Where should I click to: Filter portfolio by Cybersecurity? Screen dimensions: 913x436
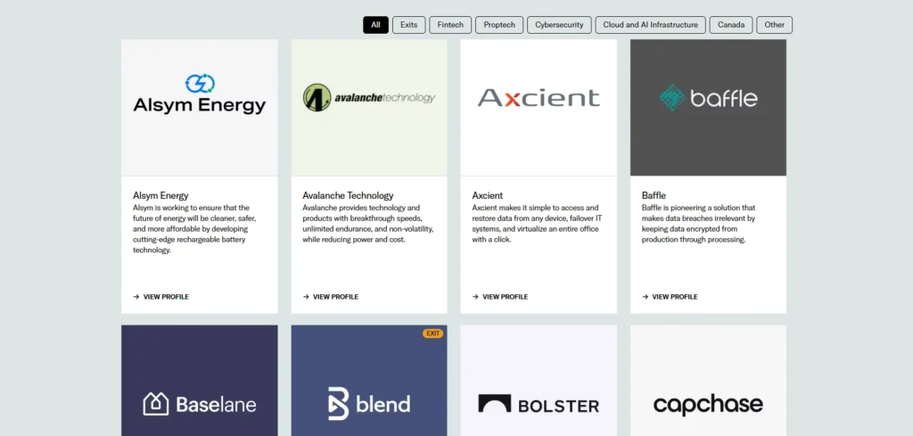click(x=559, y=25)
